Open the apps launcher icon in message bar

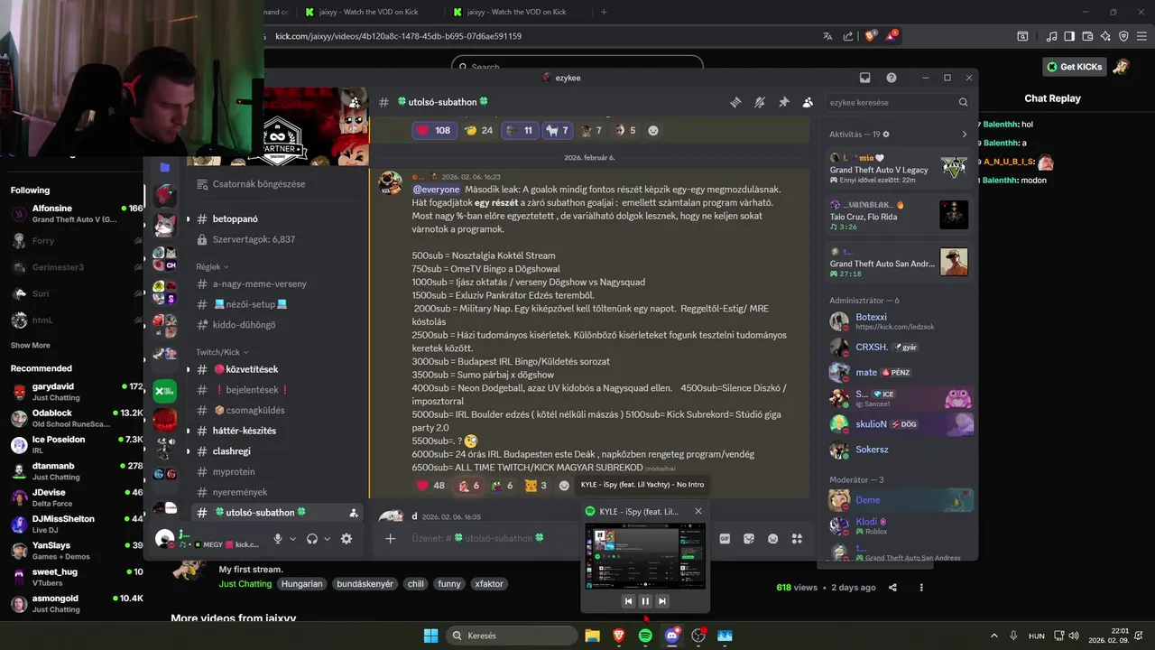point(797,538)
